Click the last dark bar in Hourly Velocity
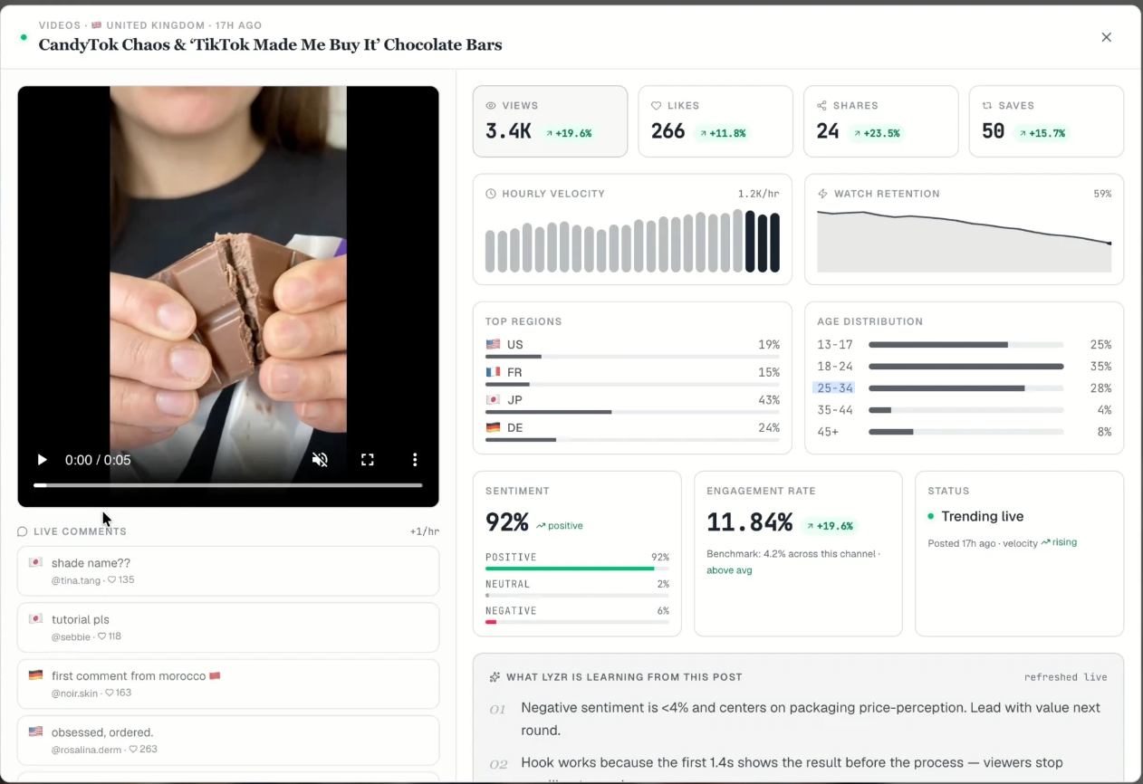 774,242
